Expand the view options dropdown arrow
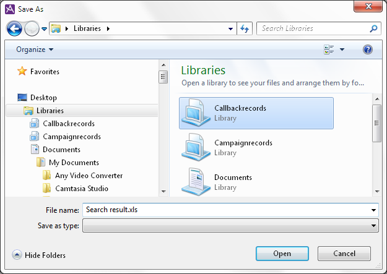The height and width of the screenshot is (274, 387). pyautogui.click(x=342, y=49)
